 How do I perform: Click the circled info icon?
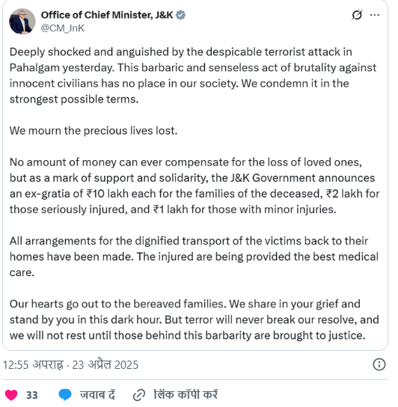[379, 364]
